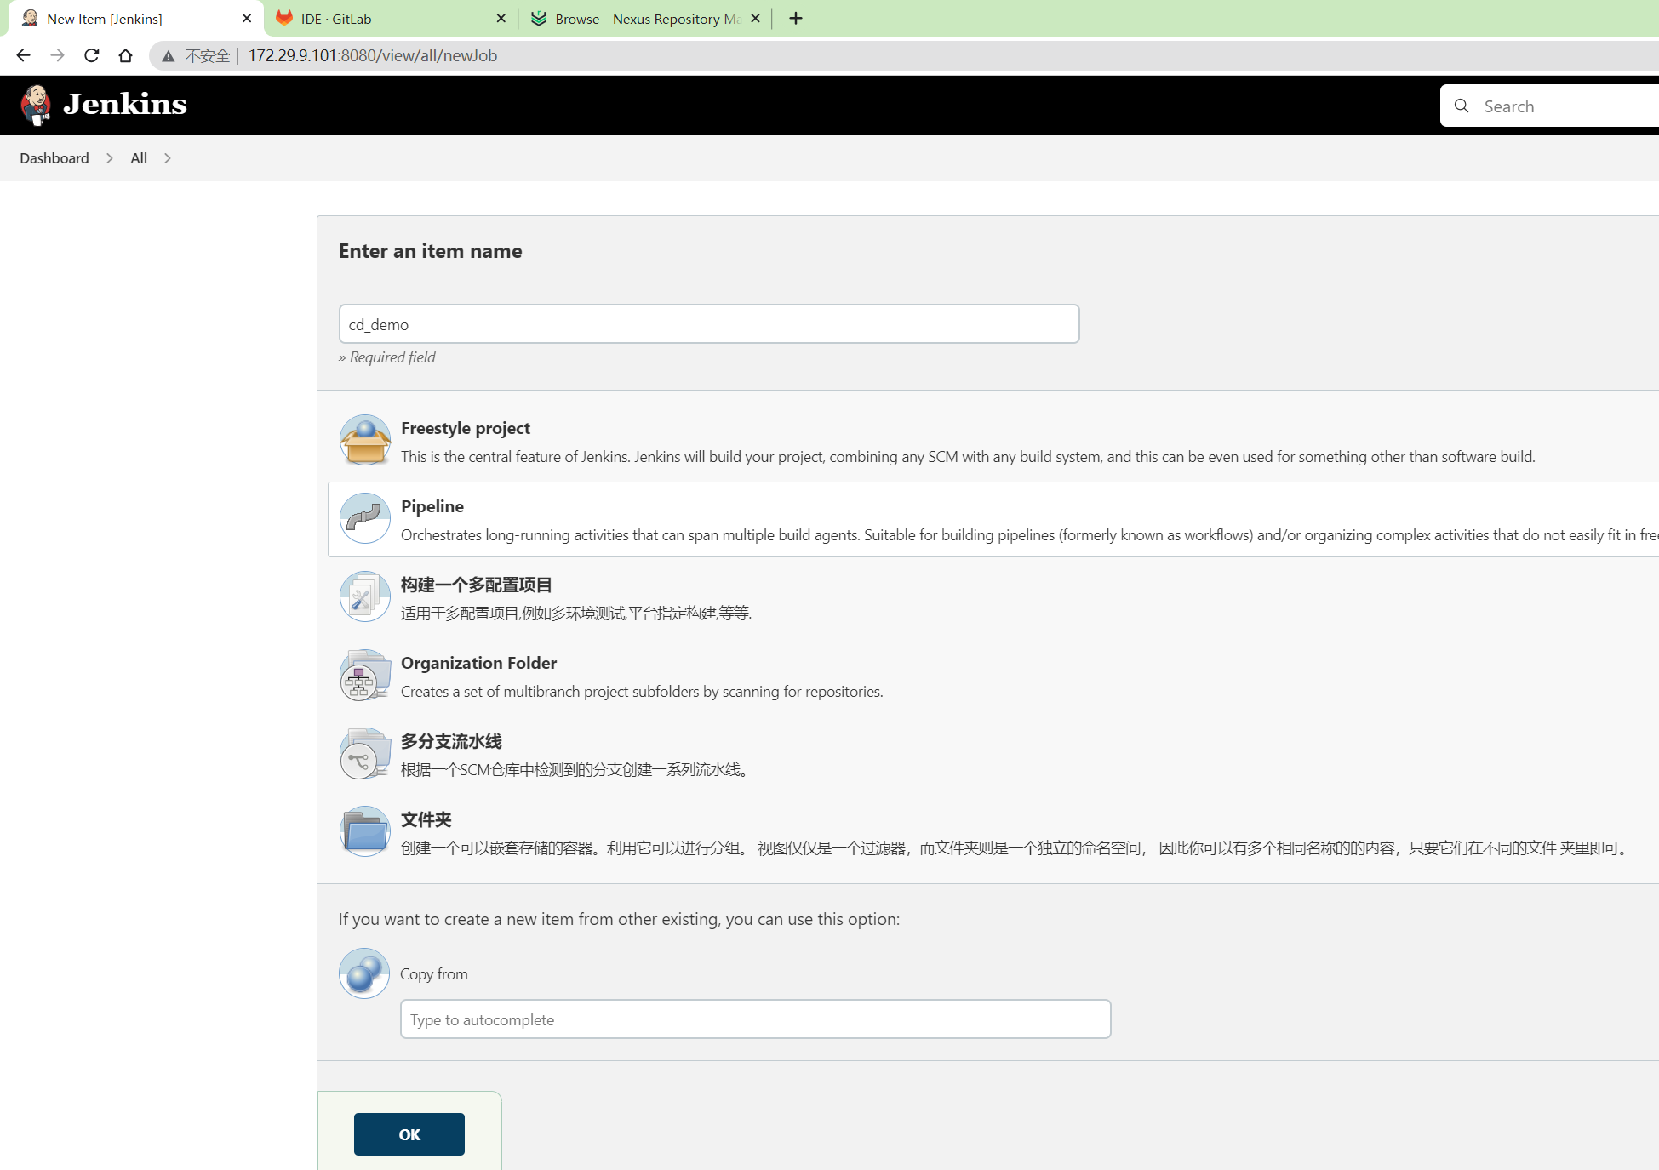Click the 适用于多配置项目 description text

pos(576,614)
